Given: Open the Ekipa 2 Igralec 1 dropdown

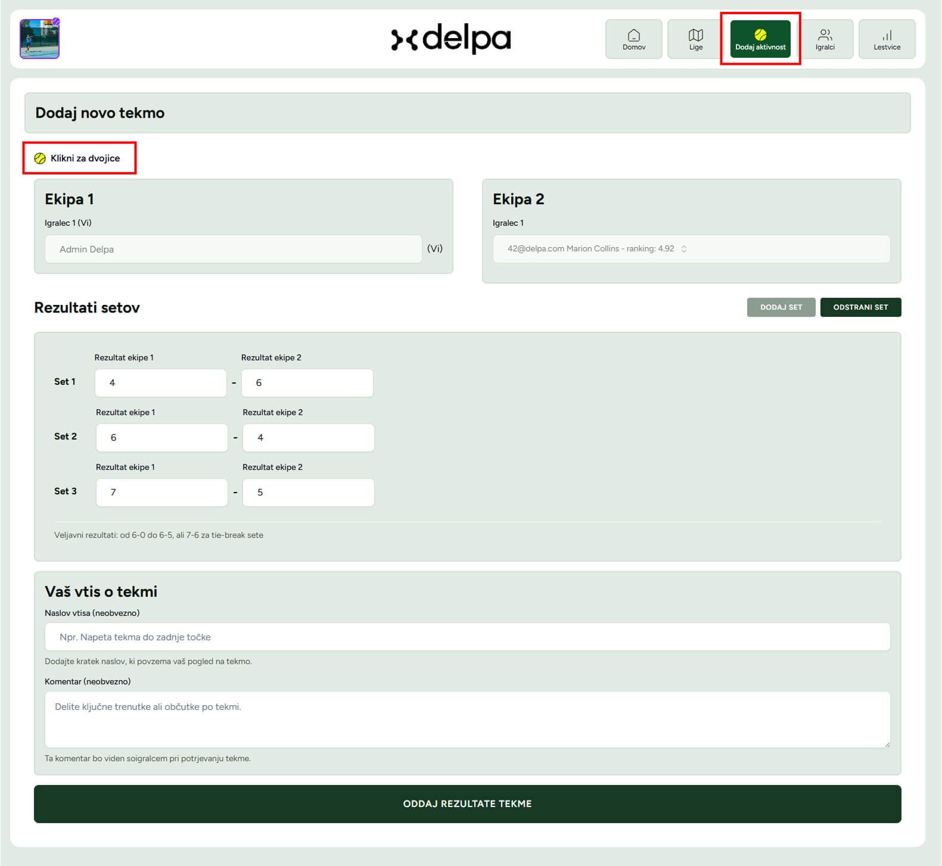Looking at the screenshot, I should [x=691, y=249].
